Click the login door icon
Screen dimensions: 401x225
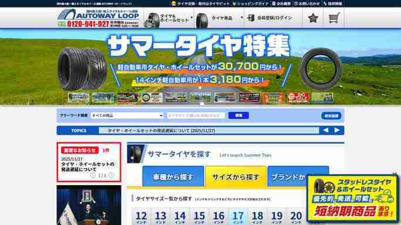pyautogui.click(x=251, y=18)
